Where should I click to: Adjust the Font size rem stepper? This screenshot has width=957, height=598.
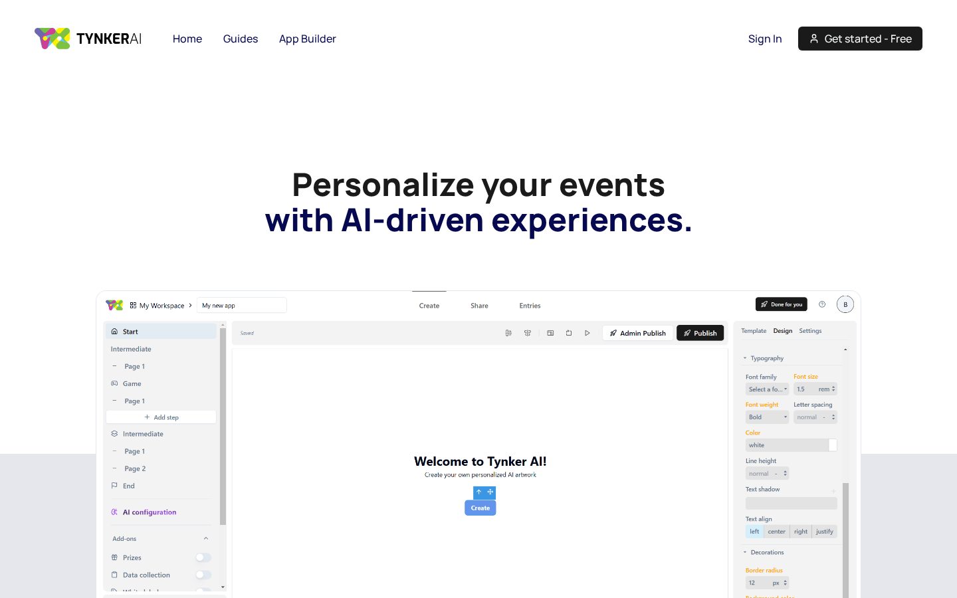[x=833, y=389]
